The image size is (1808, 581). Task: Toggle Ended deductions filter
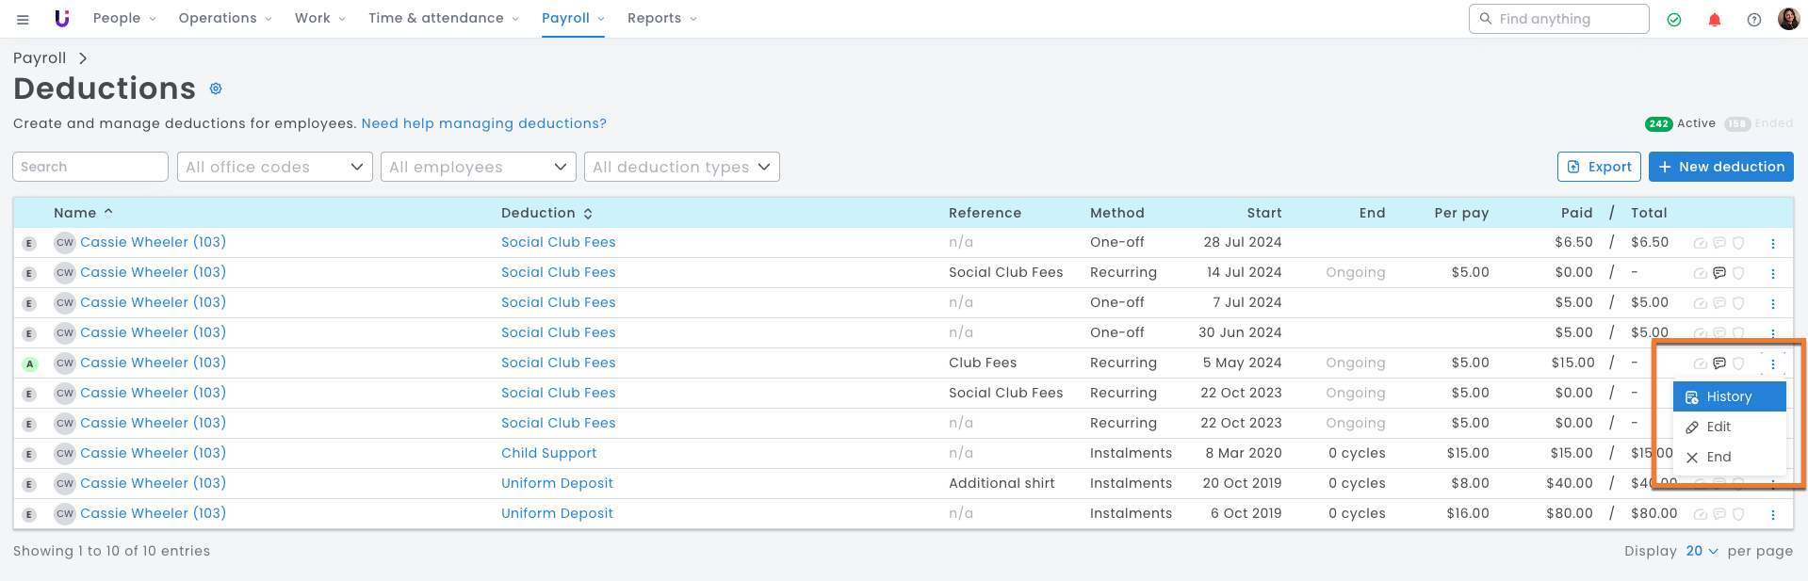tap(1758, 123)
